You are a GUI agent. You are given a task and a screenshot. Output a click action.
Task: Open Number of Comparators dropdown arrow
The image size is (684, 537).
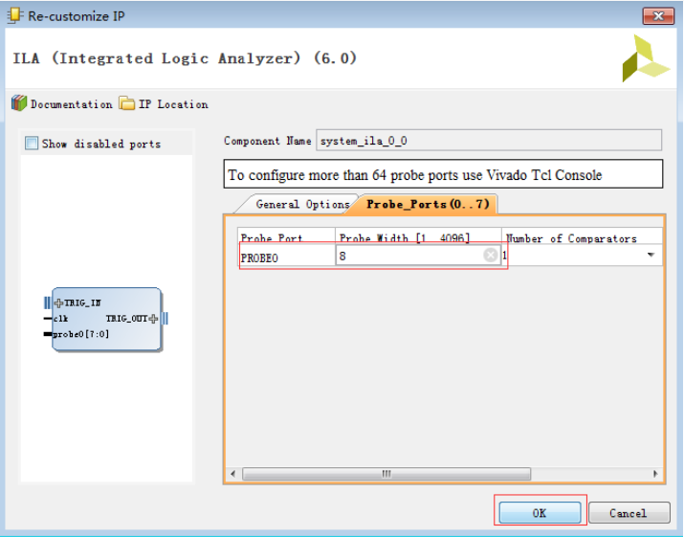[x=651, y=255]
